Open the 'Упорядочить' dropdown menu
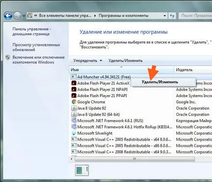 [x=87, y=61]
